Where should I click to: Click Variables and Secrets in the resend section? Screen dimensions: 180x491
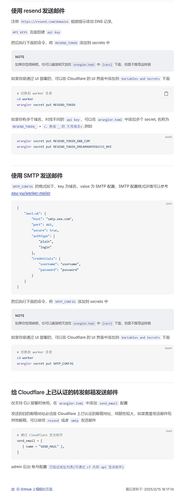coord(141,79)
